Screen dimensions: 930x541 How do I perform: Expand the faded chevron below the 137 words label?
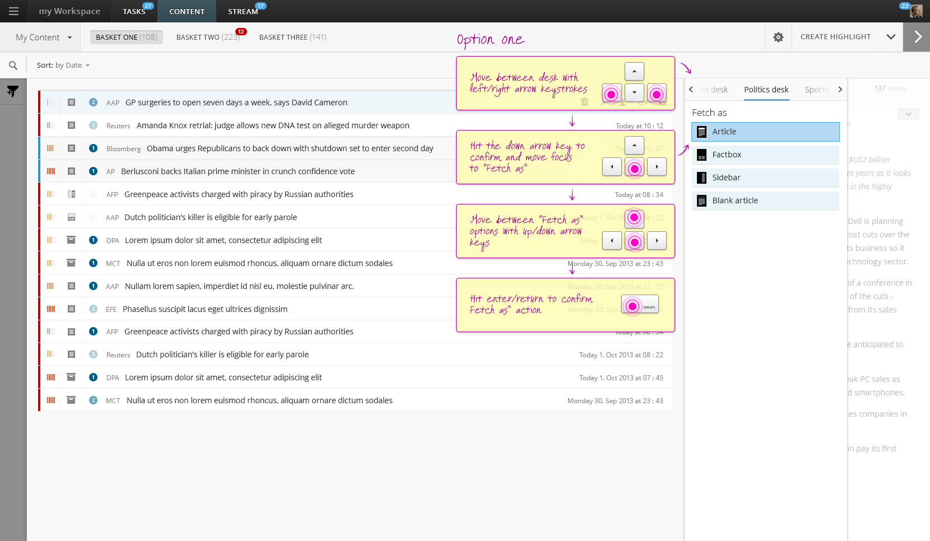pos(908,114)
